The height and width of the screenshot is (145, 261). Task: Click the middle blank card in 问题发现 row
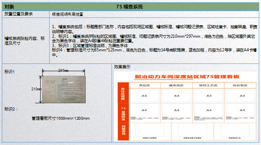tap(193, 130)
